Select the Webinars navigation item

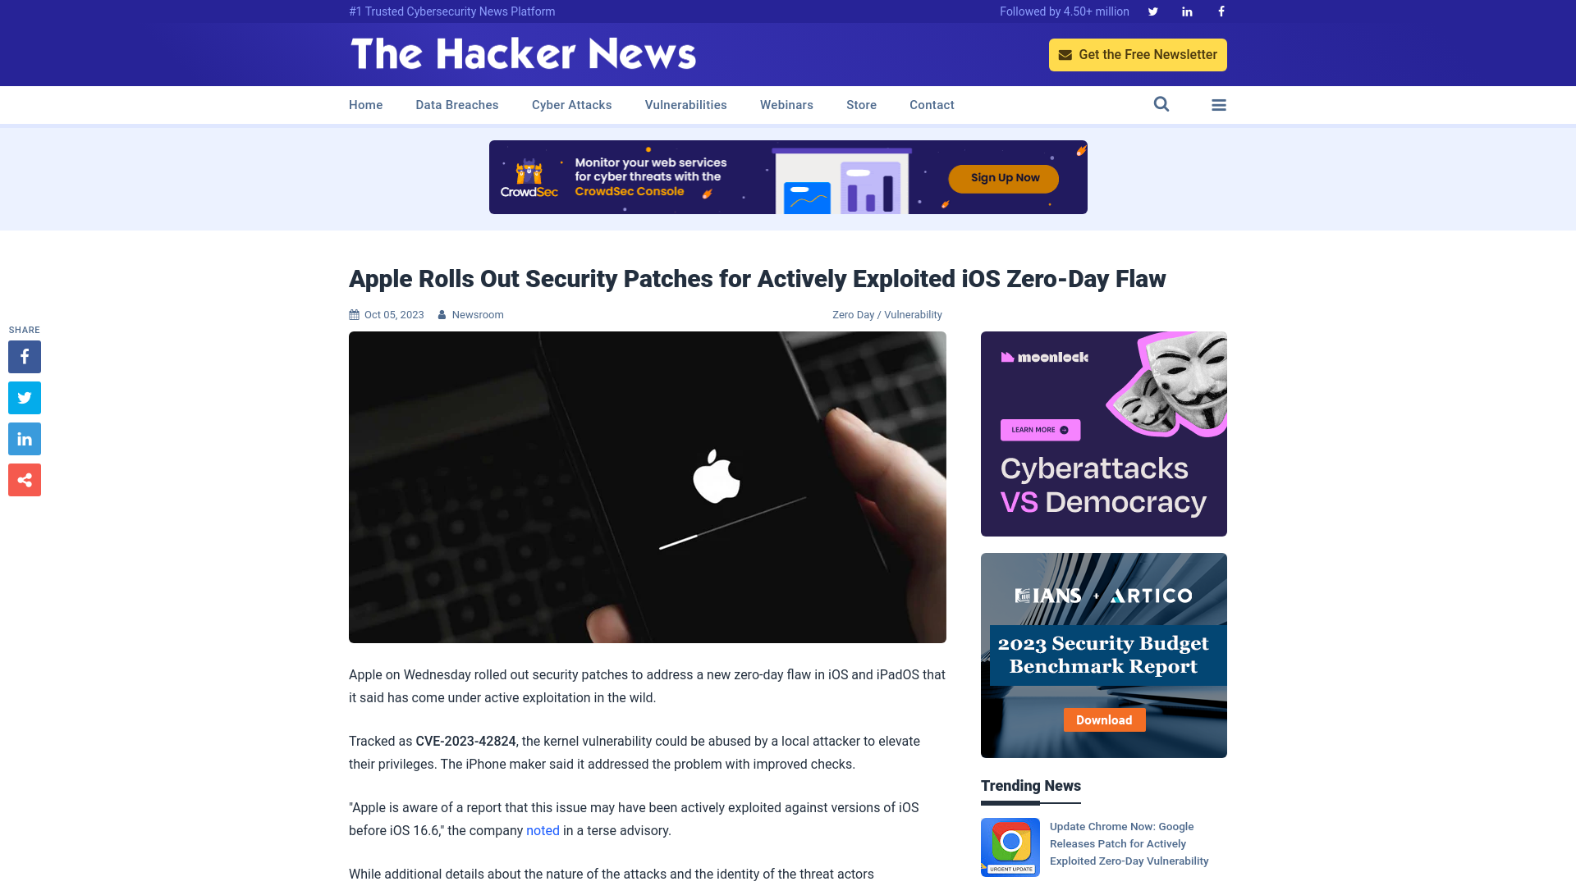click(x=786, y=105)
